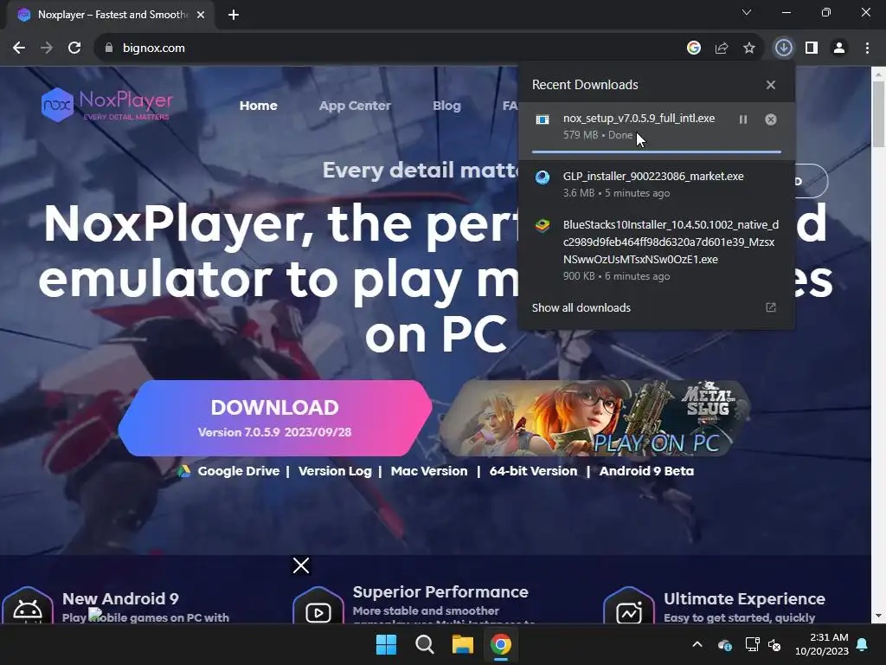This screenshot has height=665, width=886.
Task: Open the BlueStacks10Installer download entry
Action: pos(656,250)
